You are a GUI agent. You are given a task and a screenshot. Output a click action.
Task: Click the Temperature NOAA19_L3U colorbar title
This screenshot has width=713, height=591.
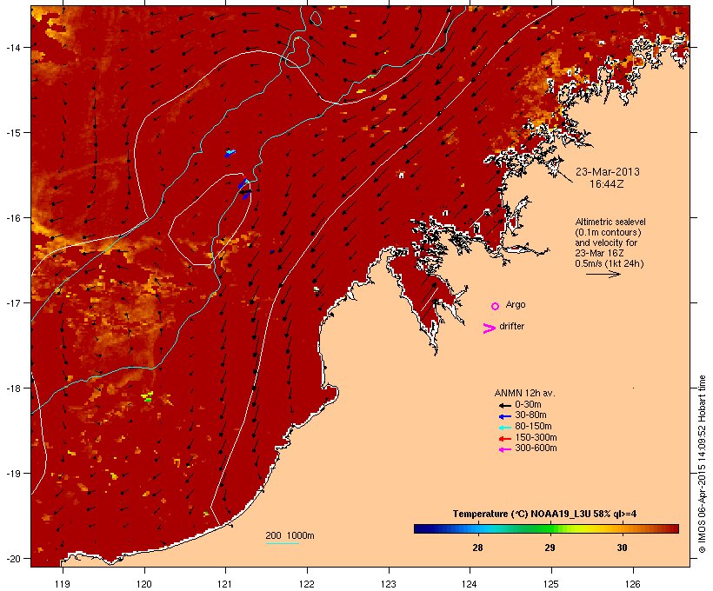click(x=544, y=514)
